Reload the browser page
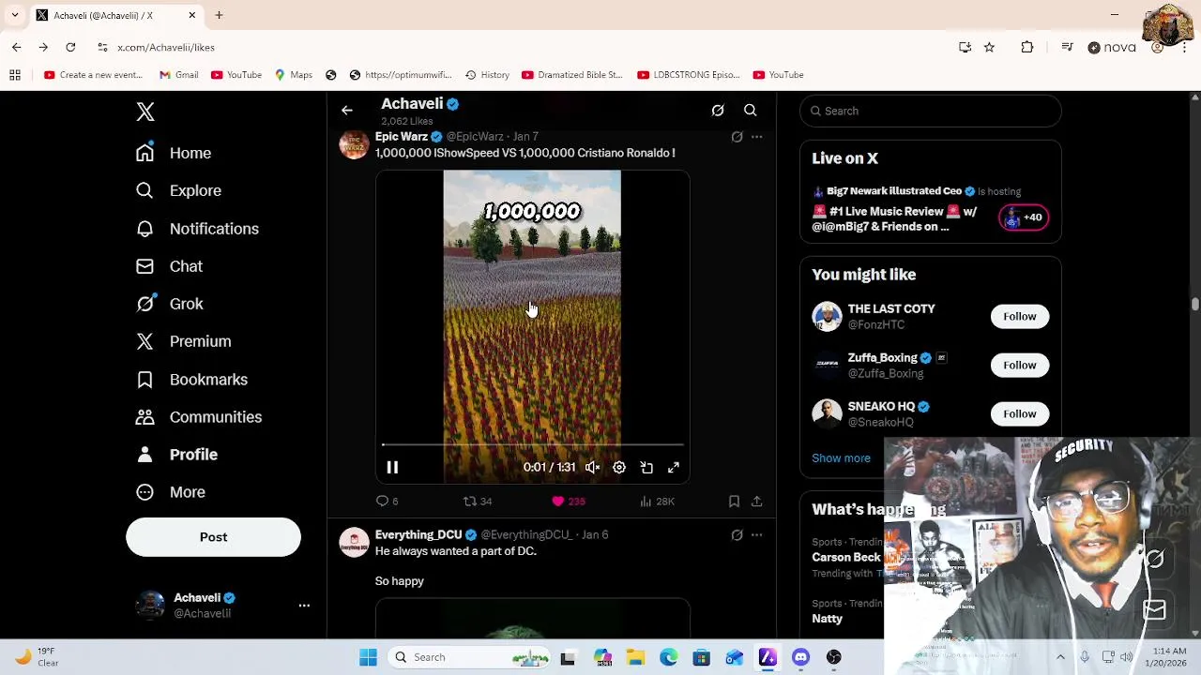 [70, 47]
